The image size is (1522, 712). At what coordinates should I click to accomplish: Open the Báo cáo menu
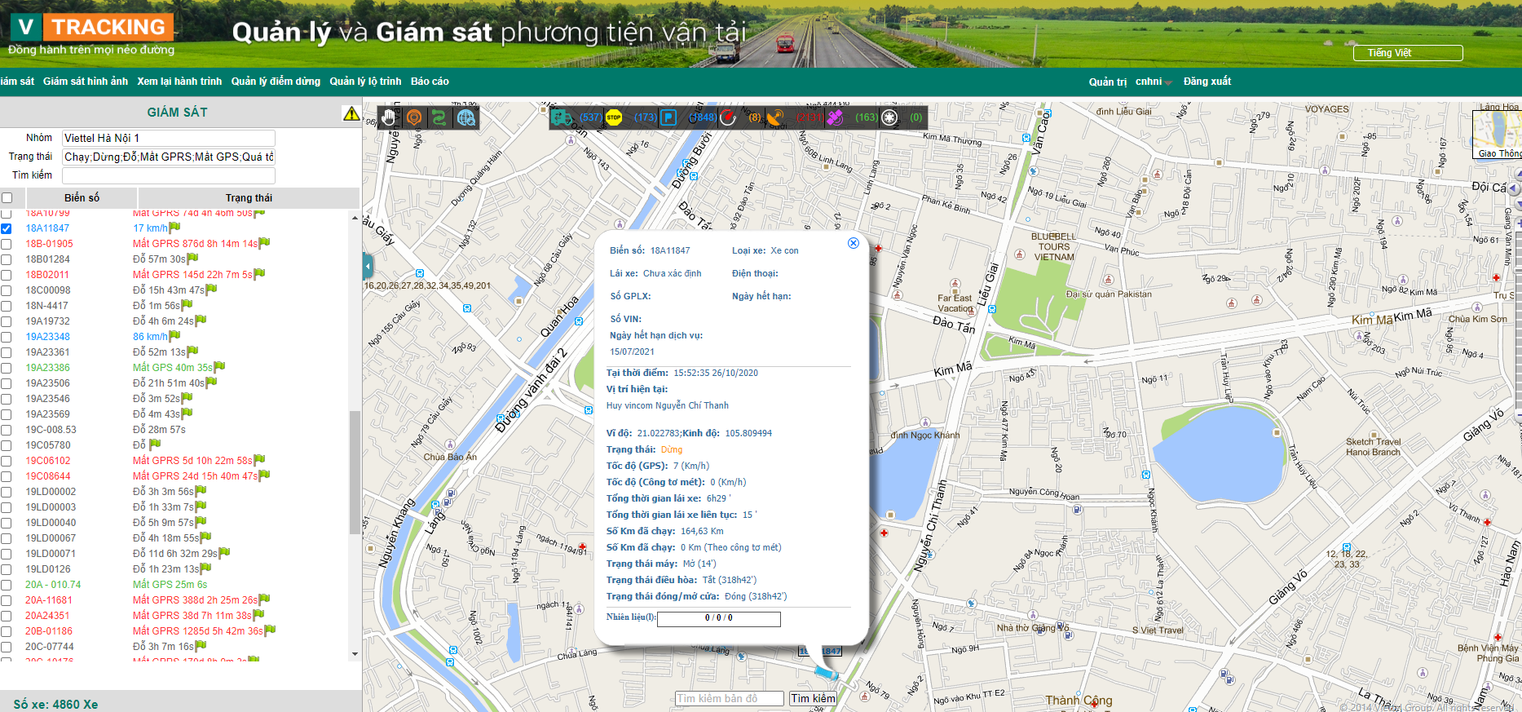430,82
